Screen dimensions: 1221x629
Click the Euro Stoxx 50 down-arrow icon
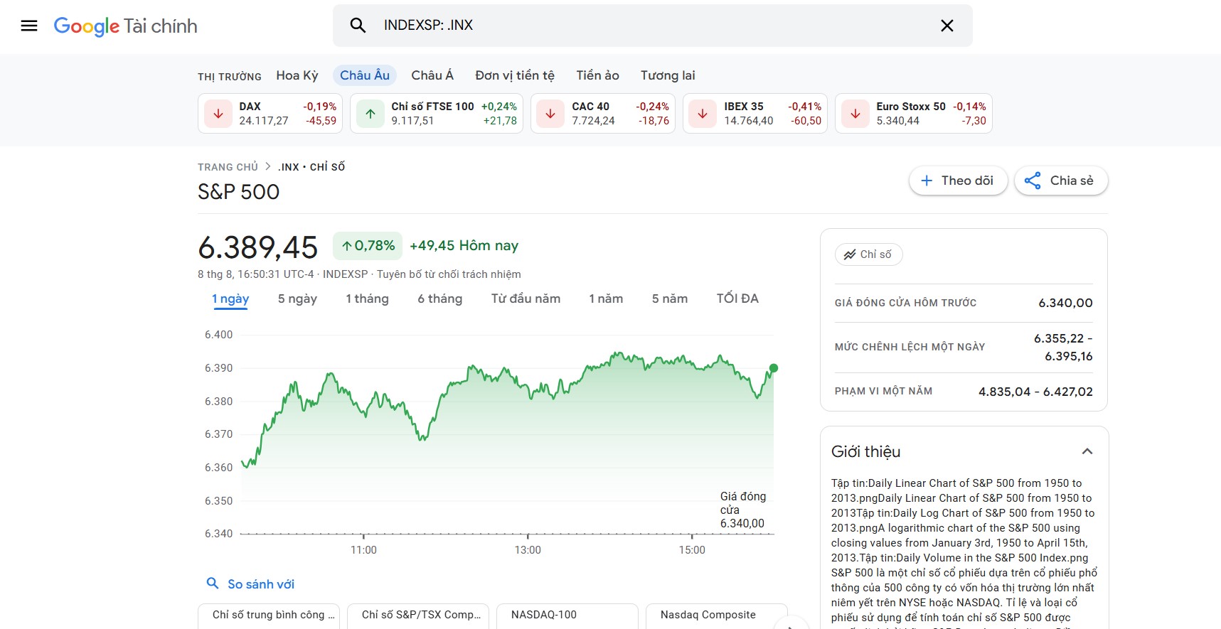click(855, 114)
